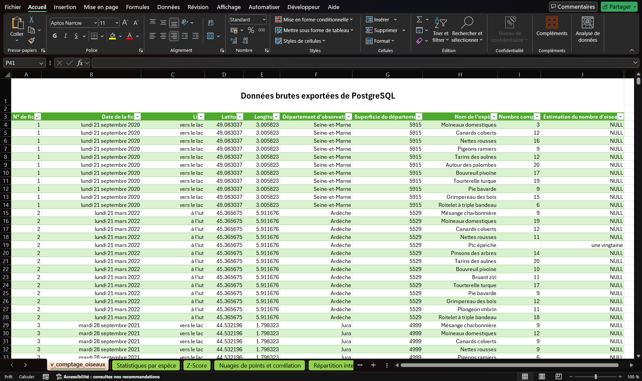The width and height of the screenshot is (642, 381).
Task: Open Trier et filtrer
Action: 440,30
